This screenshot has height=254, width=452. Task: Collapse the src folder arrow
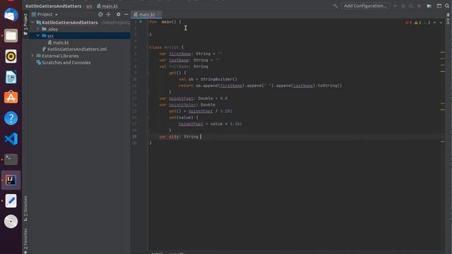point(37,35)
